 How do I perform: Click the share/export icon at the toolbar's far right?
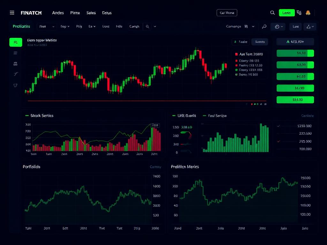coord(308,27)
